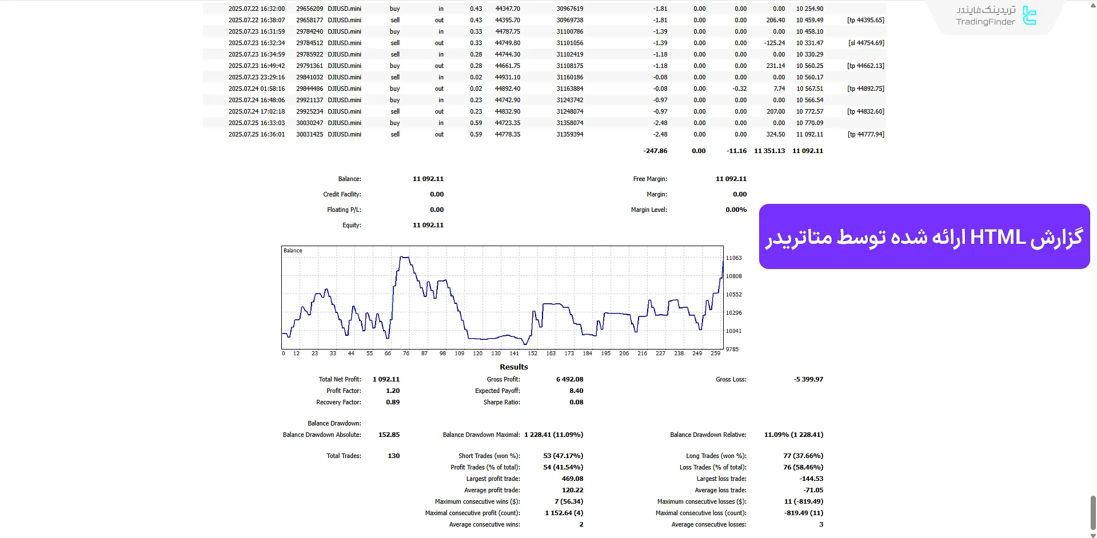
Task: Click the Balance equity curve chart
Action: pyautogui.click(x=502, y=297)
